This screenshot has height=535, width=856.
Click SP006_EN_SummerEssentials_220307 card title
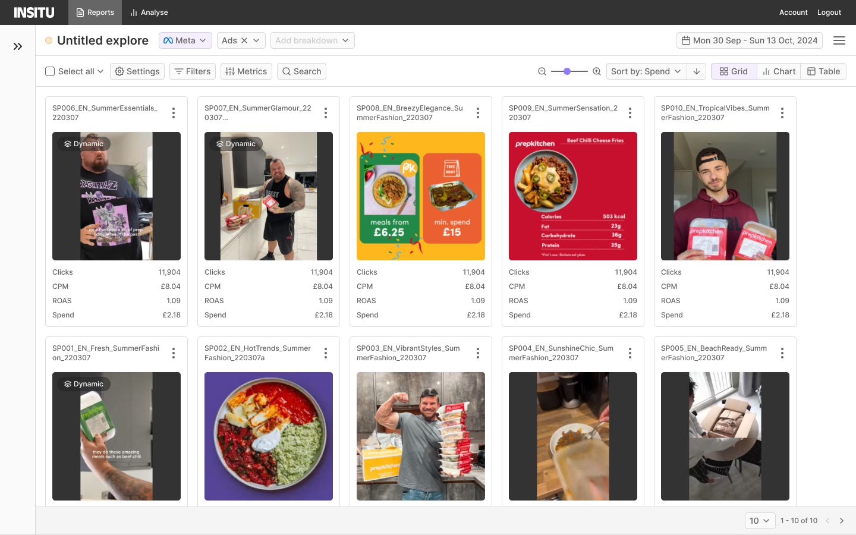click(x=105, y=113)
